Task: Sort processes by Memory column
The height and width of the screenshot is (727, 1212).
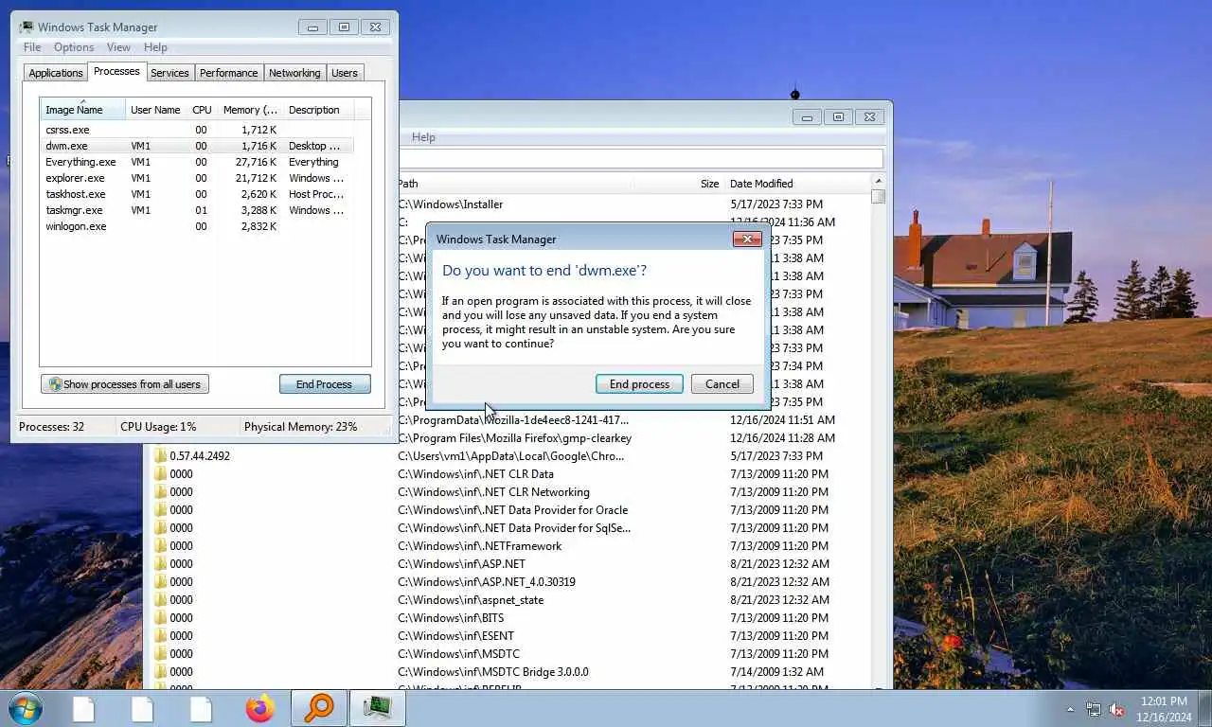Action: pos(250,110)
